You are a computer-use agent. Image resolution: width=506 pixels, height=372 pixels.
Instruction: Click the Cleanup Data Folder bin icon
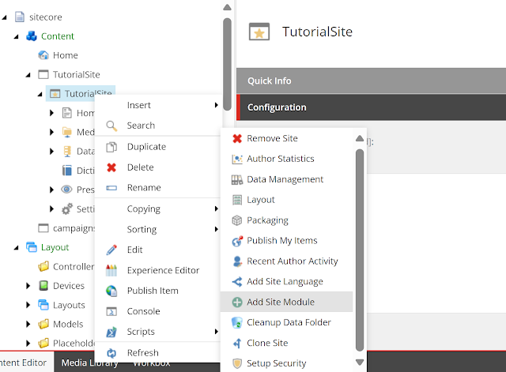(x=237, y=323)
